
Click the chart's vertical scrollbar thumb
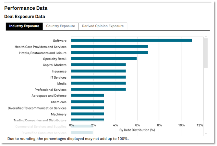pyautogui.click(x=206, y=53)
